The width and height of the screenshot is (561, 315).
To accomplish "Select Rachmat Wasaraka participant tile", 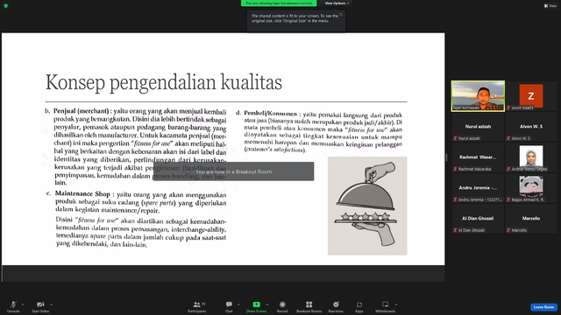I will (x=478, y=157).
